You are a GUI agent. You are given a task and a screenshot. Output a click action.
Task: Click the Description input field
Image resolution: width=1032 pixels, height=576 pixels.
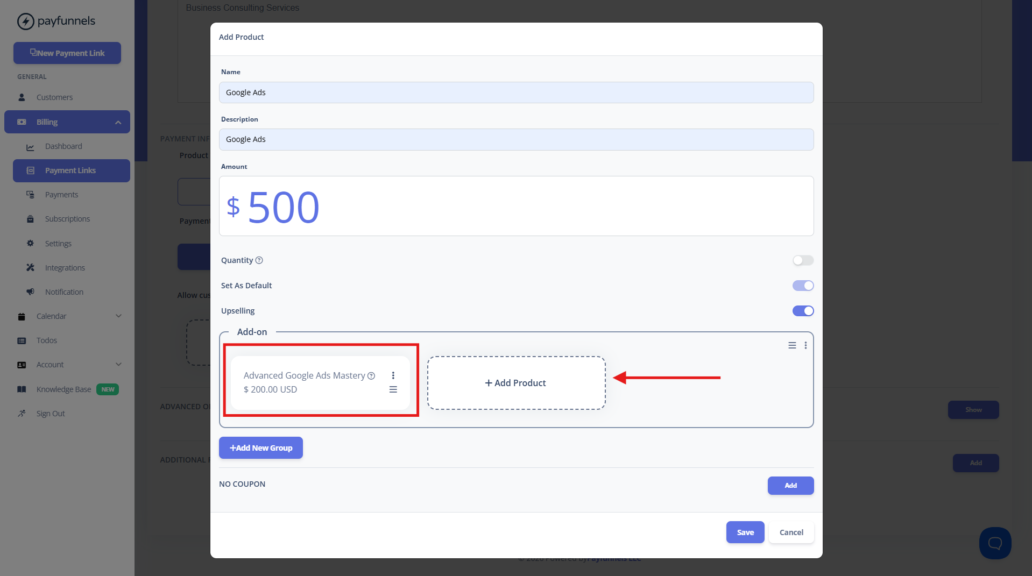coord(516,139)
